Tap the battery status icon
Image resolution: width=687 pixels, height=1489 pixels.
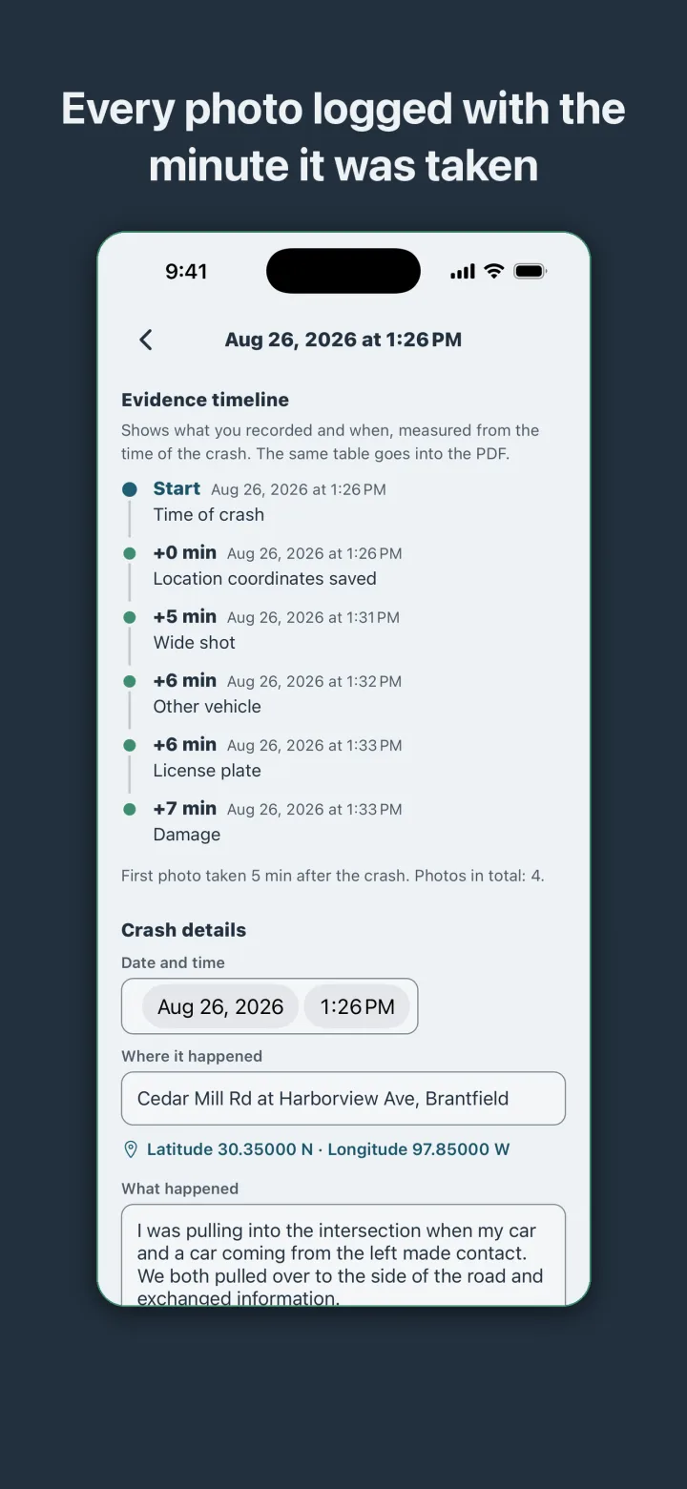(530, 271)
